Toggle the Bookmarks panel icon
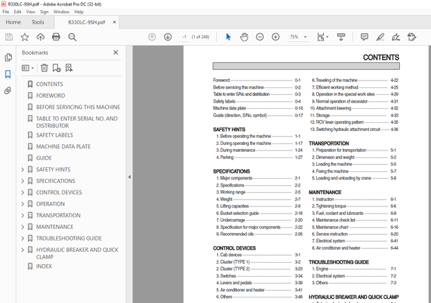This screenshot has width=431, height=303. click(8, 74)
